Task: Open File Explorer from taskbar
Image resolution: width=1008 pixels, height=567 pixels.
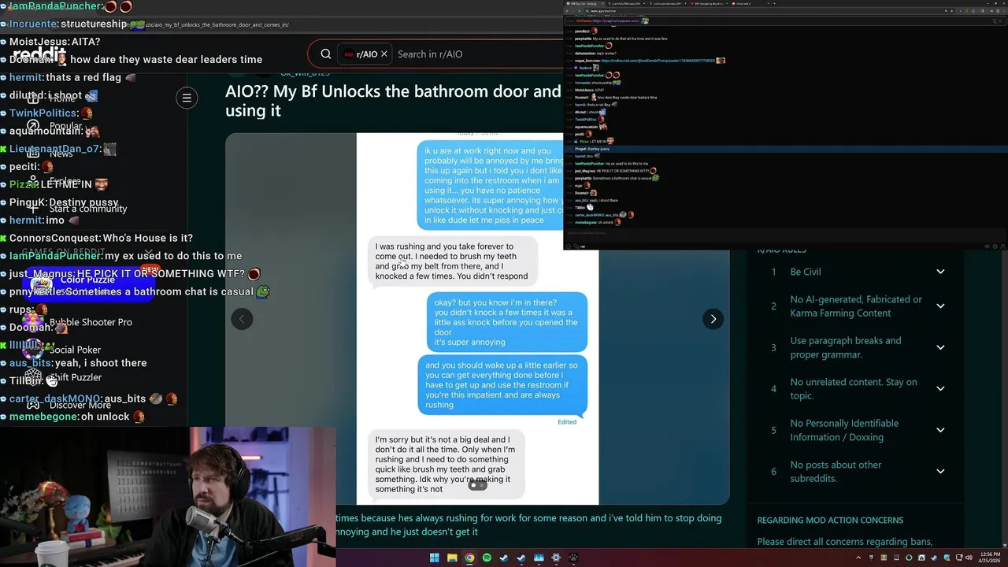Action: pos(452,558)
